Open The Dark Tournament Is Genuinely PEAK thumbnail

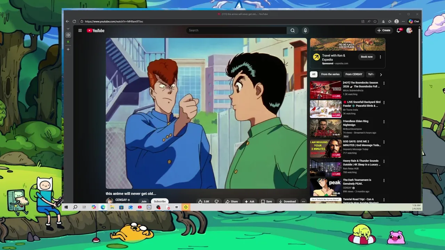click(326, 187)
